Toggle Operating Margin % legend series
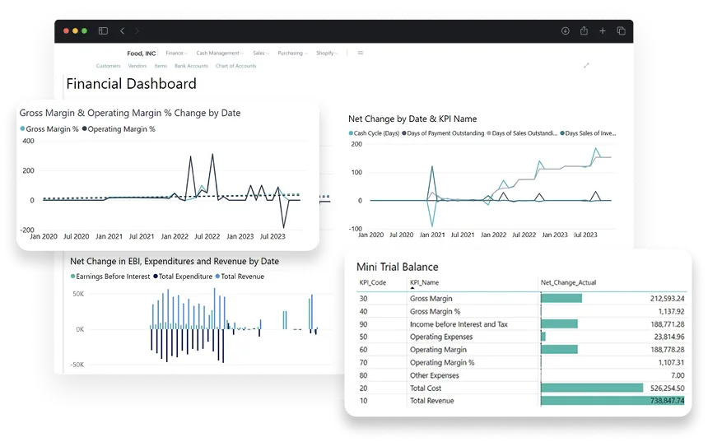Viewport: 708px width, 442px height. 120,129
